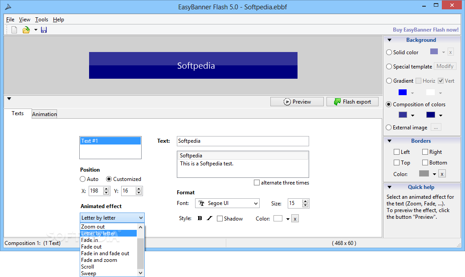
Task: Enable Top border checkbox
Action: [396, 163]
